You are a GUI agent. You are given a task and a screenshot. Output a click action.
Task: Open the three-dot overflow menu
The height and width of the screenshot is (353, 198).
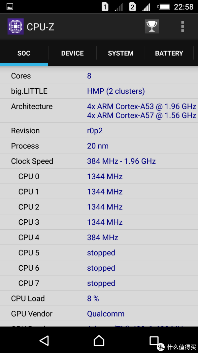pos(182,26)
